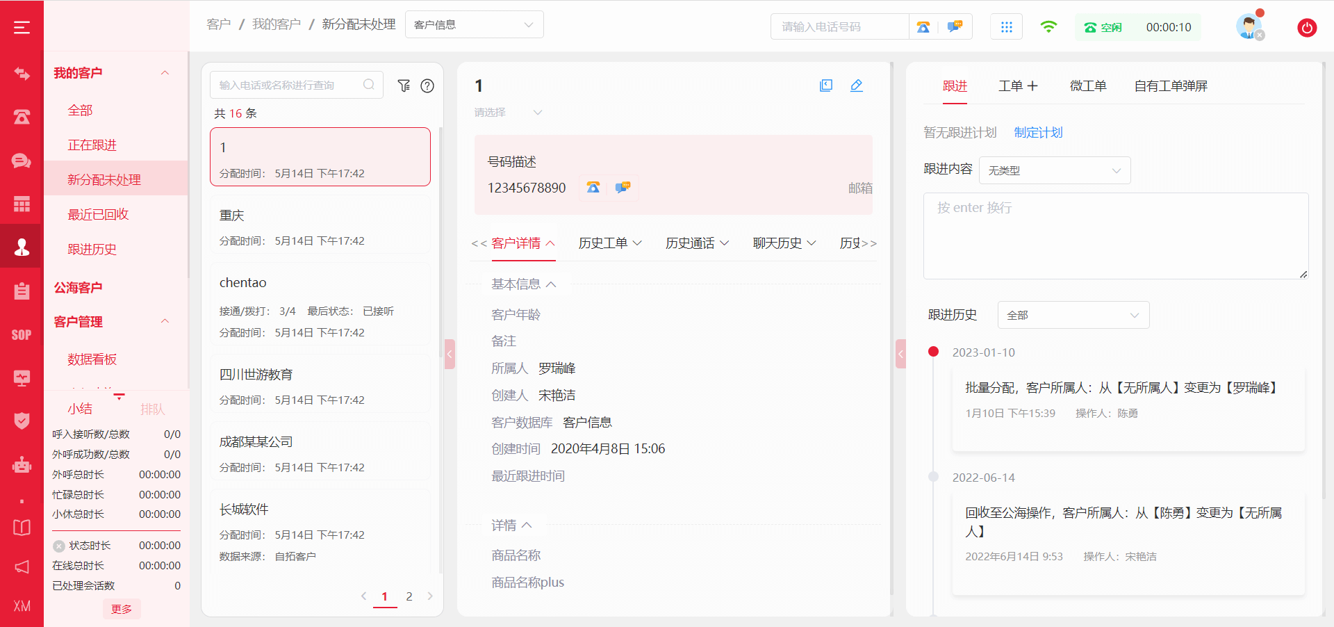Open the telephone sidebar icon
Screen dimensions: 1334x627
[x=22, y=117]
